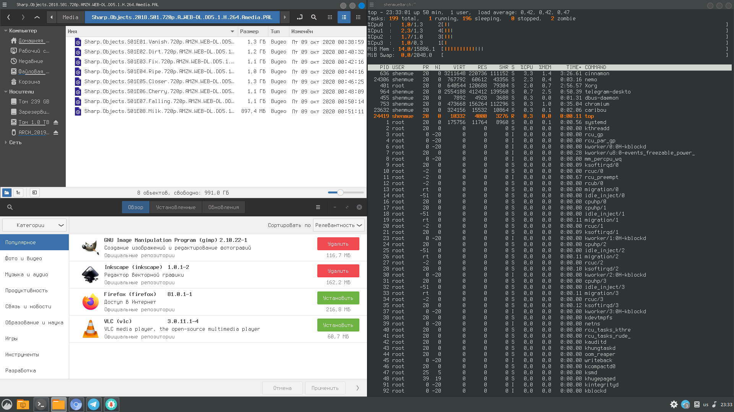The width and height of the screenshot is (734, 412).
Task: Expand the Сеть sidebar section
Action: [x=6, y=143]
